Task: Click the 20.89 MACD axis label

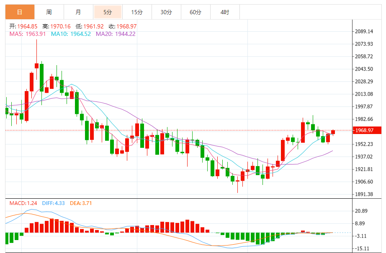Action: [361, 211]
